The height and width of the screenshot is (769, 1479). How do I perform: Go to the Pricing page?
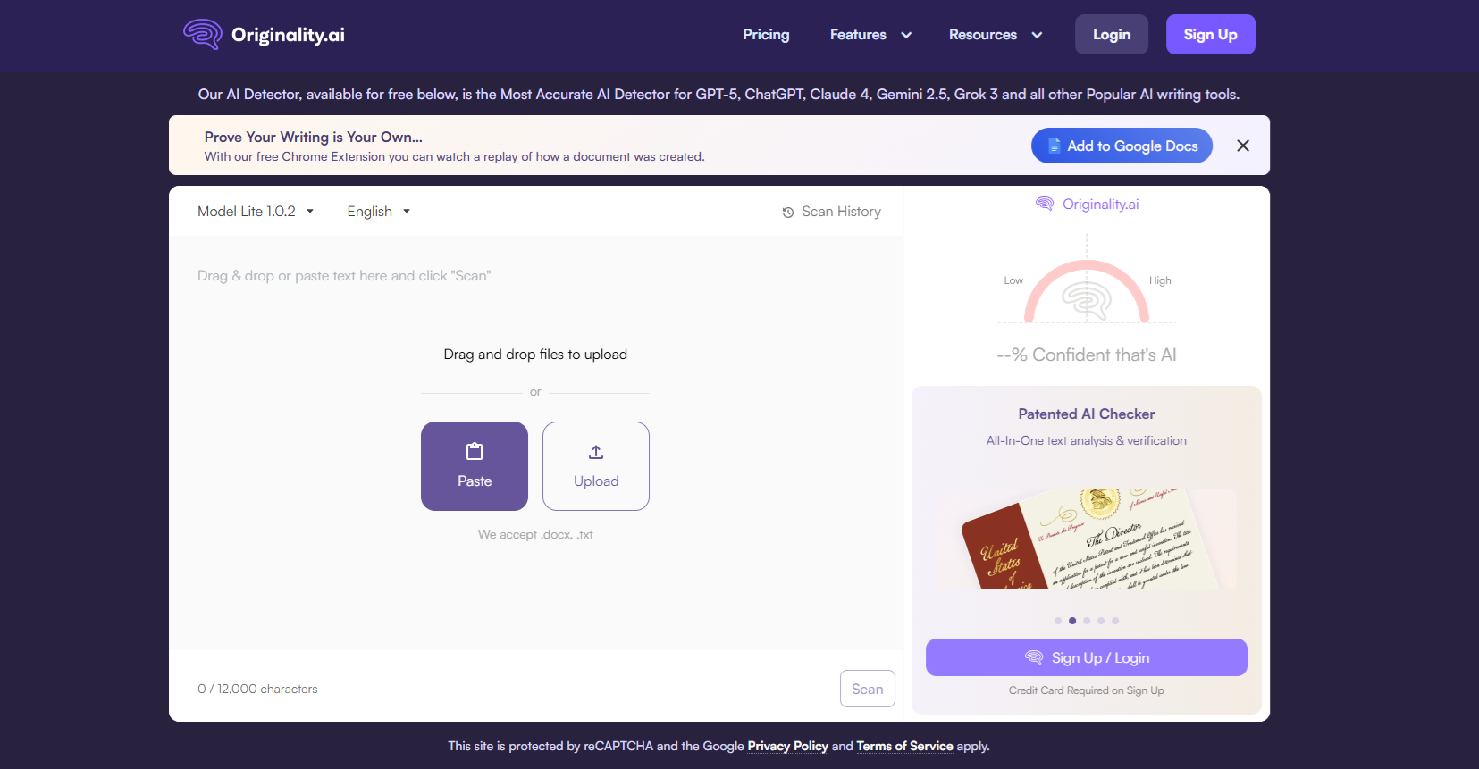(x=766, y=35)
